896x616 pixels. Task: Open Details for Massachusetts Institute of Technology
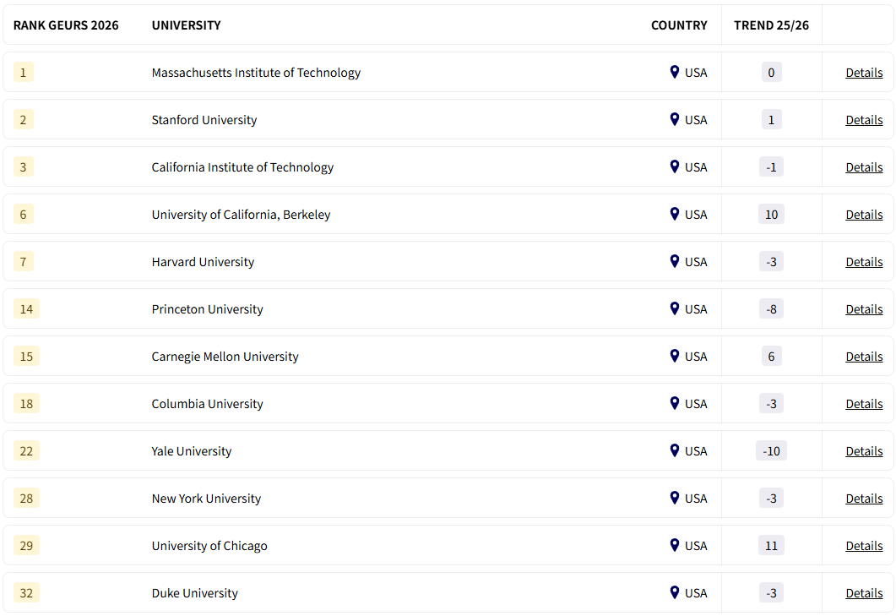[x=864, y=72]
